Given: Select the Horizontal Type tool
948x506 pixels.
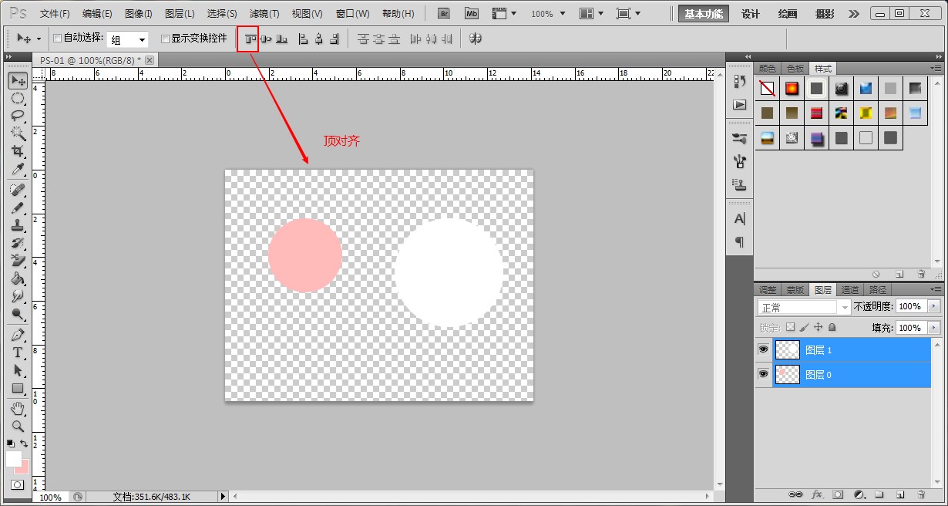Looking at the screenshot, I should click(x=18, y=353).
